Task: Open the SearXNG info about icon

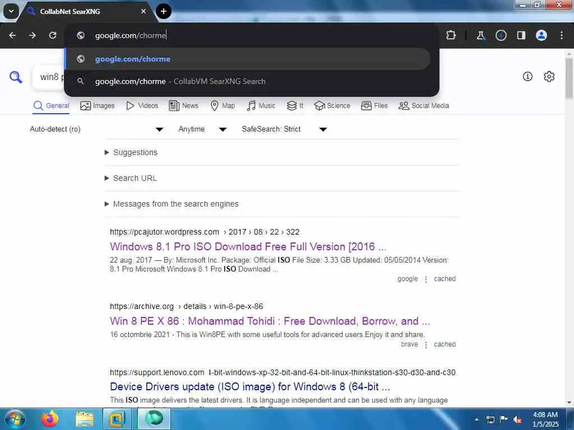Action: point(527,76)
